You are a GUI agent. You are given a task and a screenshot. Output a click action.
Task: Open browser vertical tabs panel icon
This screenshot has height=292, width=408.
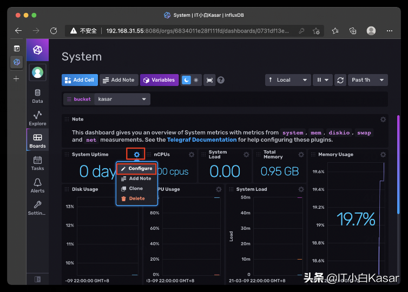click(x=17, y=48)
